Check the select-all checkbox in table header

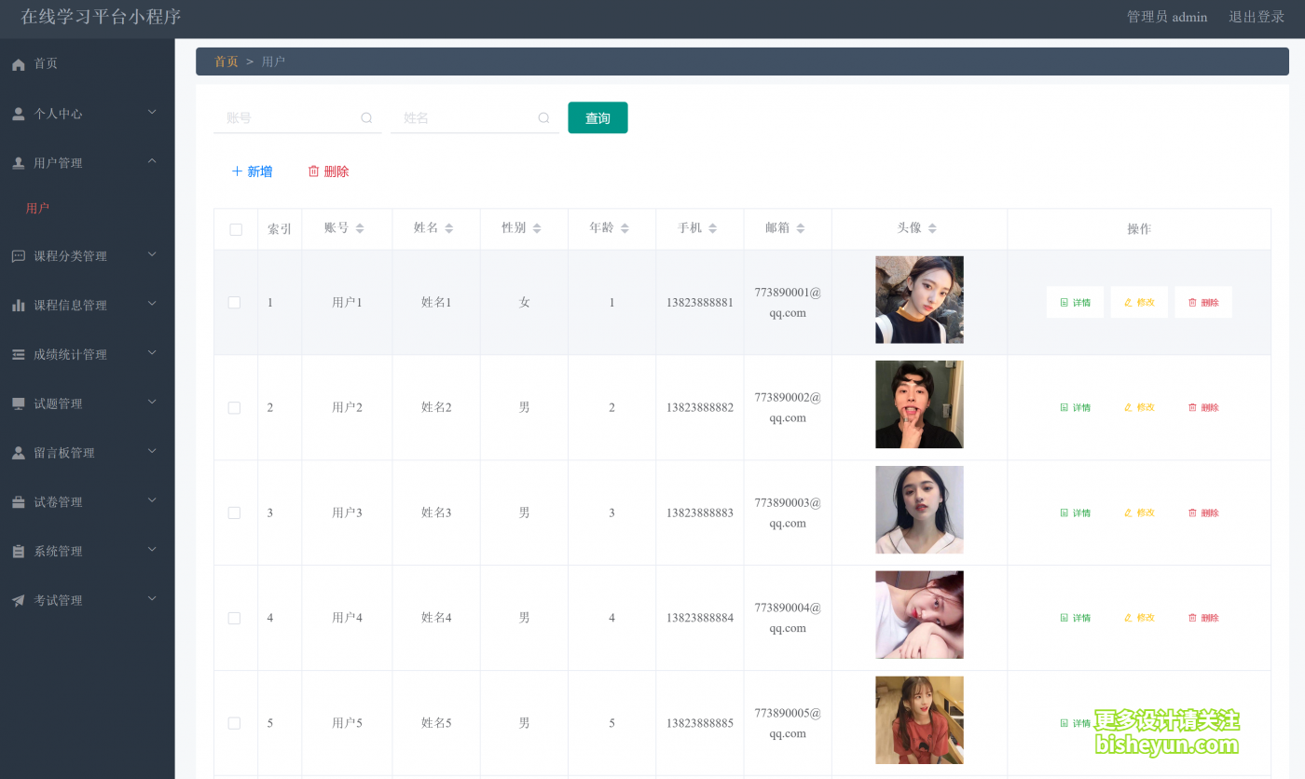tap(236, 228)
